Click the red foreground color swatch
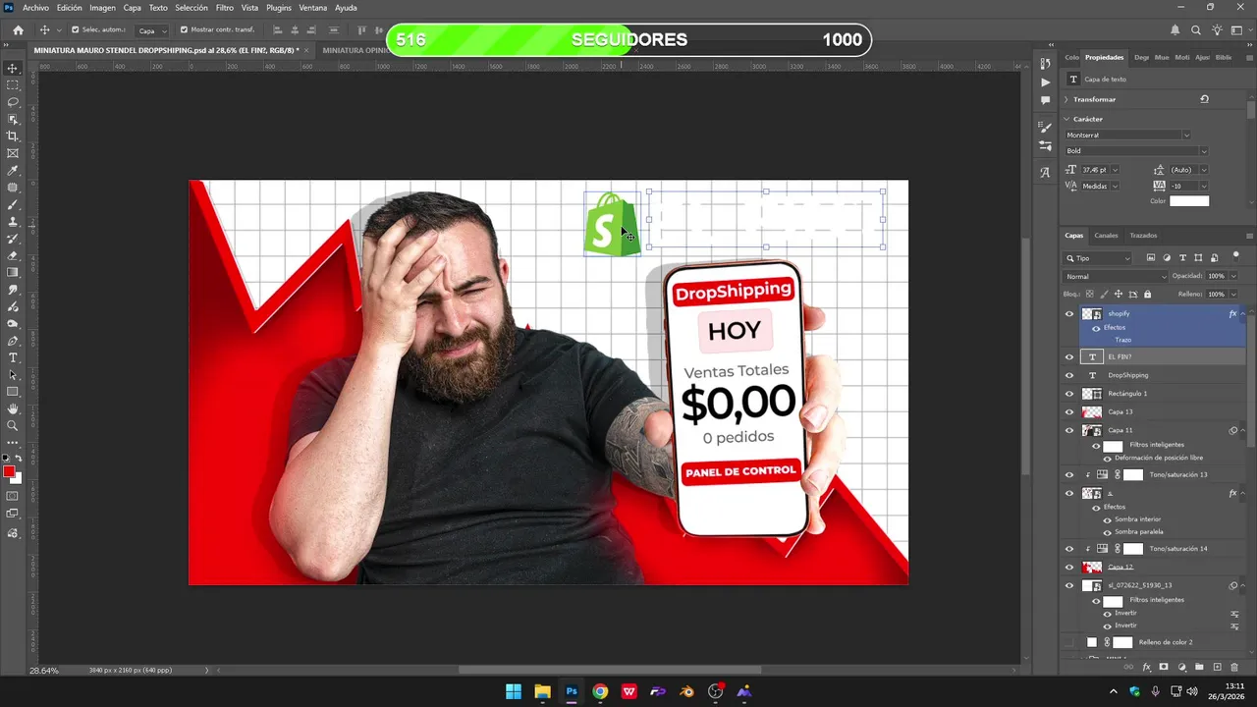 pyautogui.click(x=9, y=472)
